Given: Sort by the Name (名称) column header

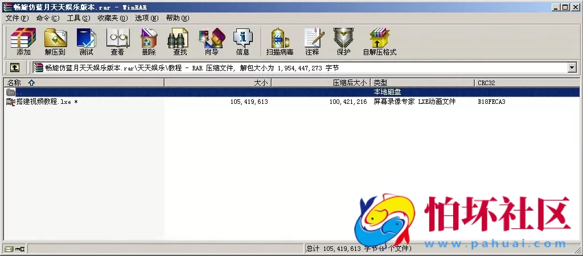Looking at the screenshot, I should [84, 83].
